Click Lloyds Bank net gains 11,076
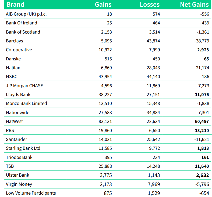Image resolution: width=212 pixels, height=197 pixels. tap(201, 94)
